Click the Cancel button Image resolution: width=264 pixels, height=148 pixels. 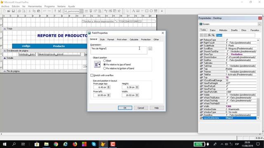pyautogui.click(x=141, y=108)
